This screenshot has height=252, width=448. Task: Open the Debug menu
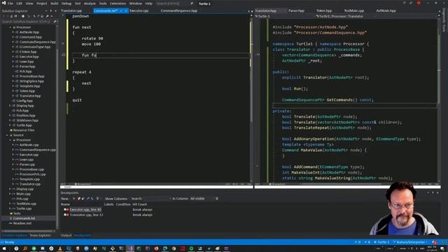click(x=66, y=3)
